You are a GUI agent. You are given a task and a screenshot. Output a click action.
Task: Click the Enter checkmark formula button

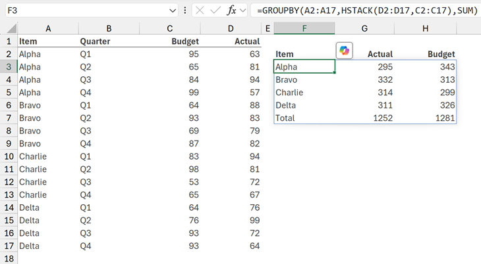pos(215,11)
